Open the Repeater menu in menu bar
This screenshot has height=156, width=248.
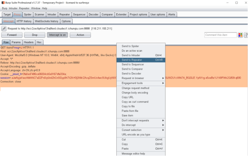[x=24, y=8]
